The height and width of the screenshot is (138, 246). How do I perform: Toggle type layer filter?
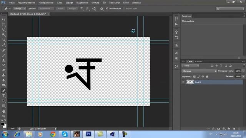point(221,66)
